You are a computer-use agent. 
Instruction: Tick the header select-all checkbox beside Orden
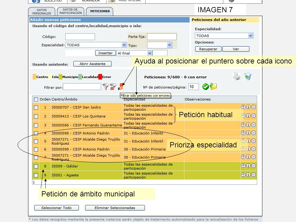(x=36, y=99)
